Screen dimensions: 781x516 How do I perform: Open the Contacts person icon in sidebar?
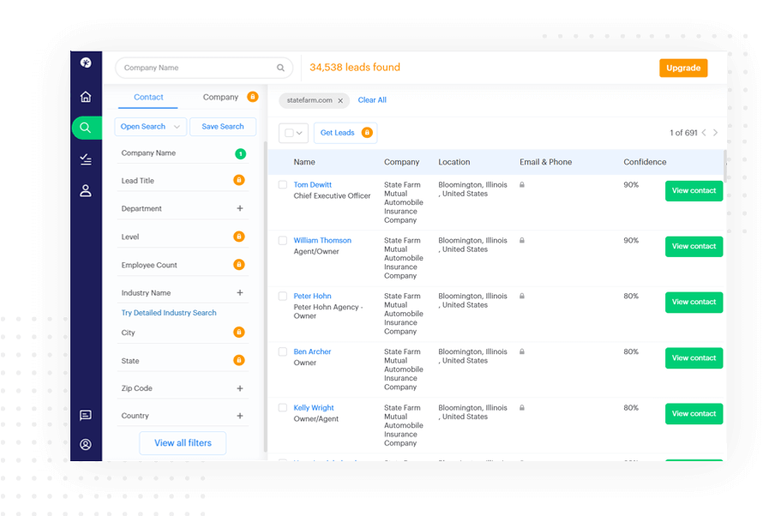coord(86,190)
